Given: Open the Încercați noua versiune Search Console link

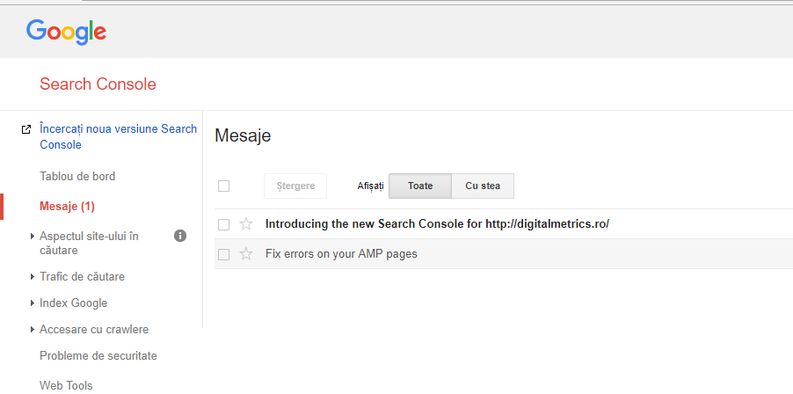Looking at the screenshot, I should [x=118, y=136].
